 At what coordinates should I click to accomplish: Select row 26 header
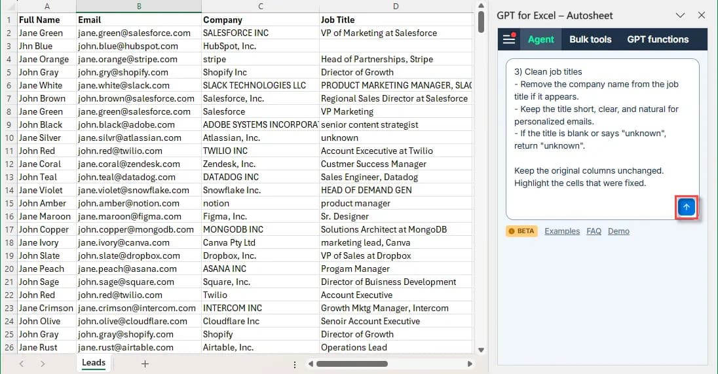9,347
